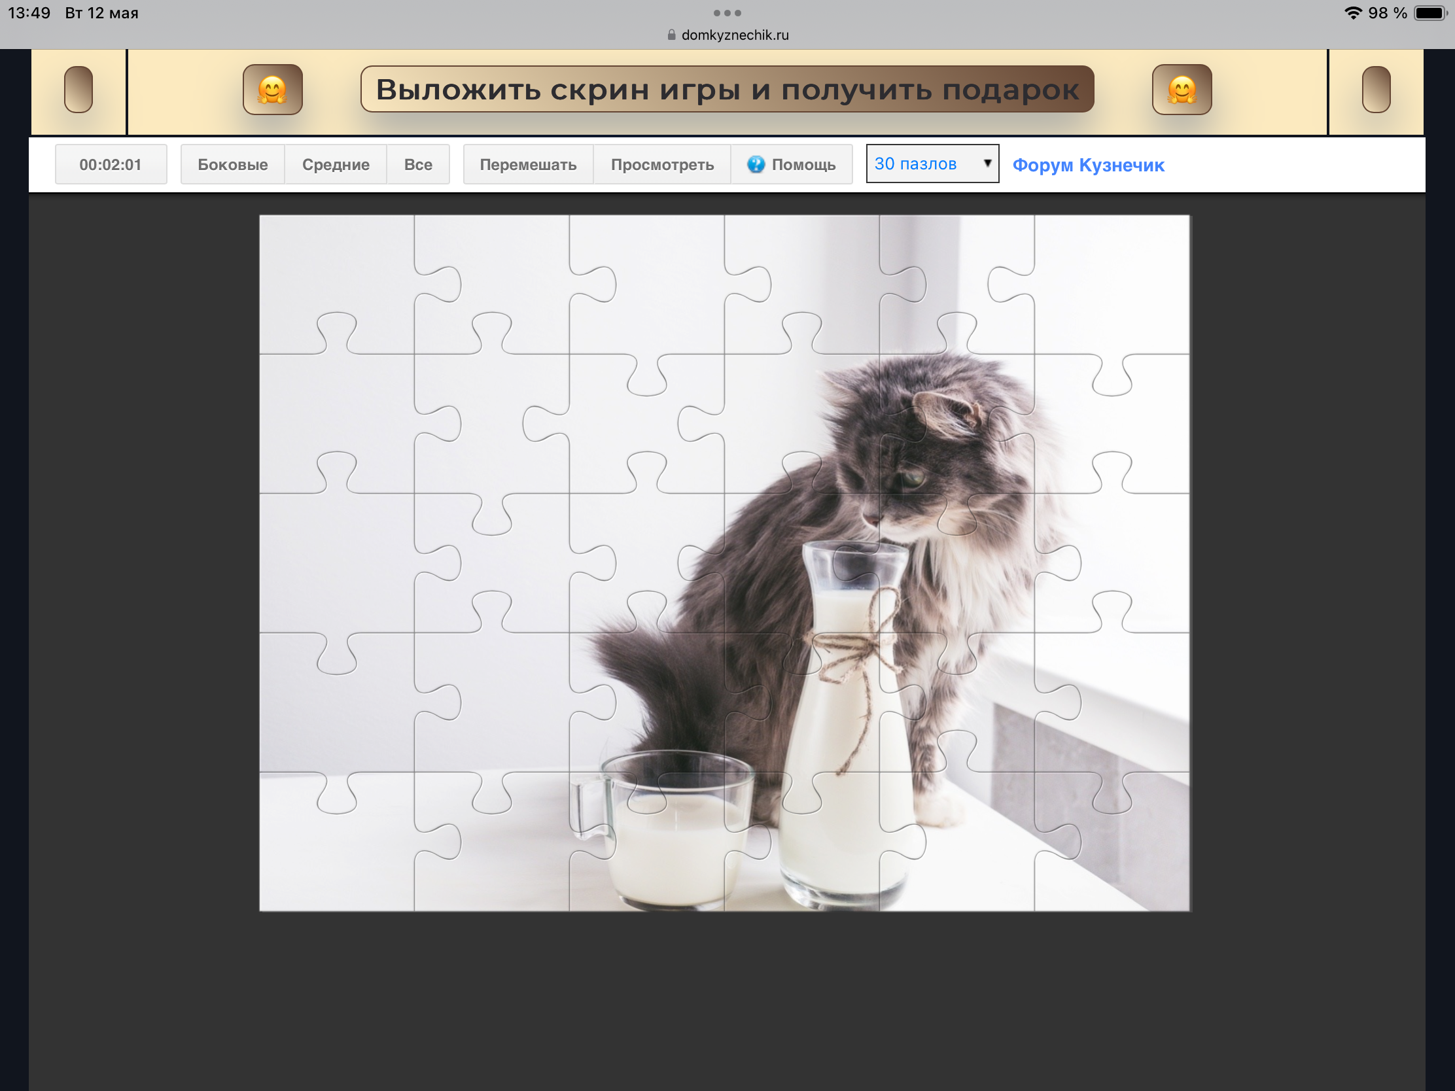Click Просмотреть to preview image
The height and width of the screenshot is (1091, 1455).
pos(661,164)
